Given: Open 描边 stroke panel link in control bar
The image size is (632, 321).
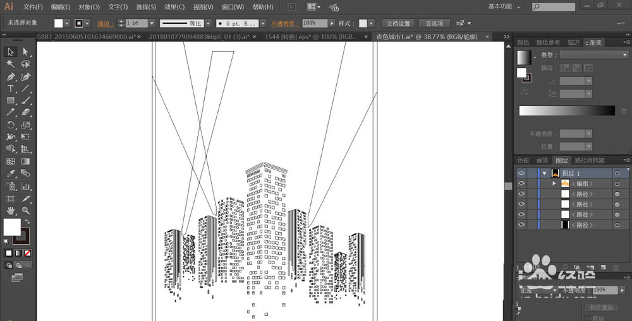Looking at the screenshot, I should click(106, 23).
